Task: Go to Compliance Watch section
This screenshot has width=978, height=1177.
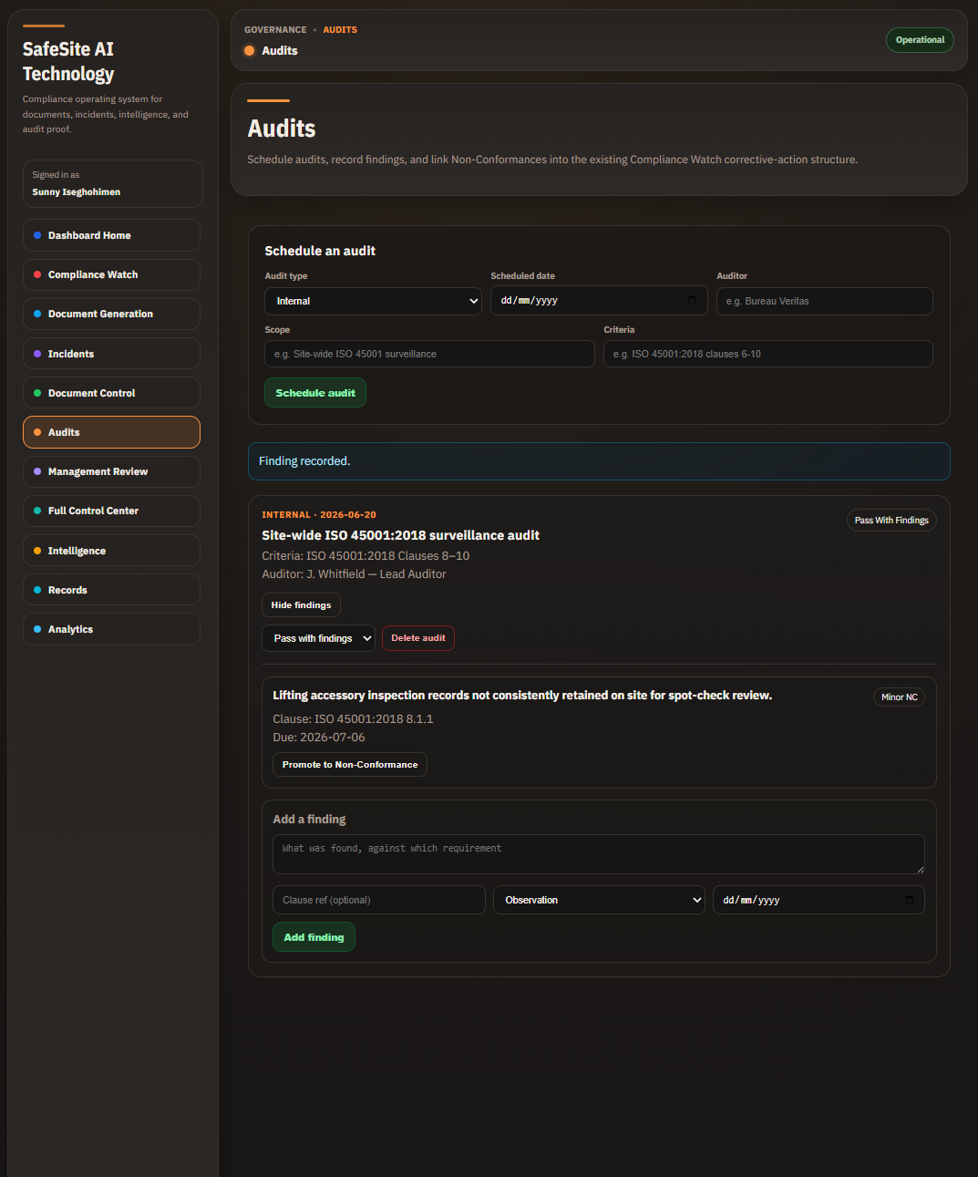Action: pos(111,274)
